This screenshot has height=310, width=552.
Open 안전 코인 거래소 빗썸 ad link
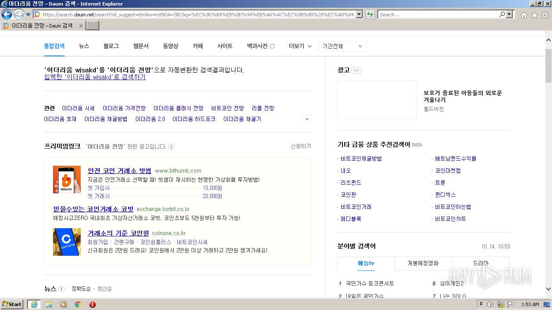(119, 170)
